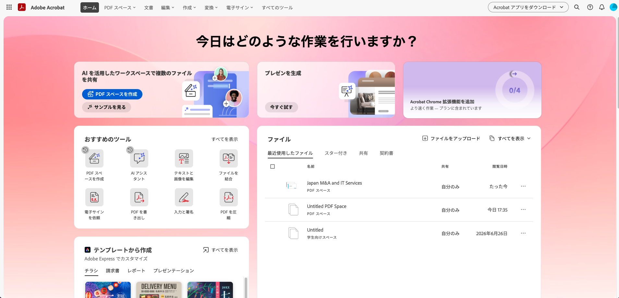Screen dimensions: 619x298
Task: Switch to the 契約書 files tab
Action: (x=386, y=153)
